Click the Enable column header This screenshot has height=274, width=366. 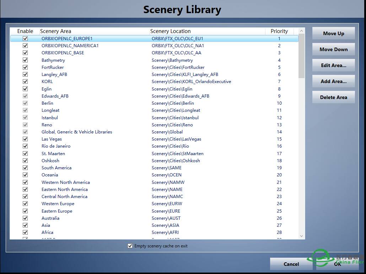point(25,31)
